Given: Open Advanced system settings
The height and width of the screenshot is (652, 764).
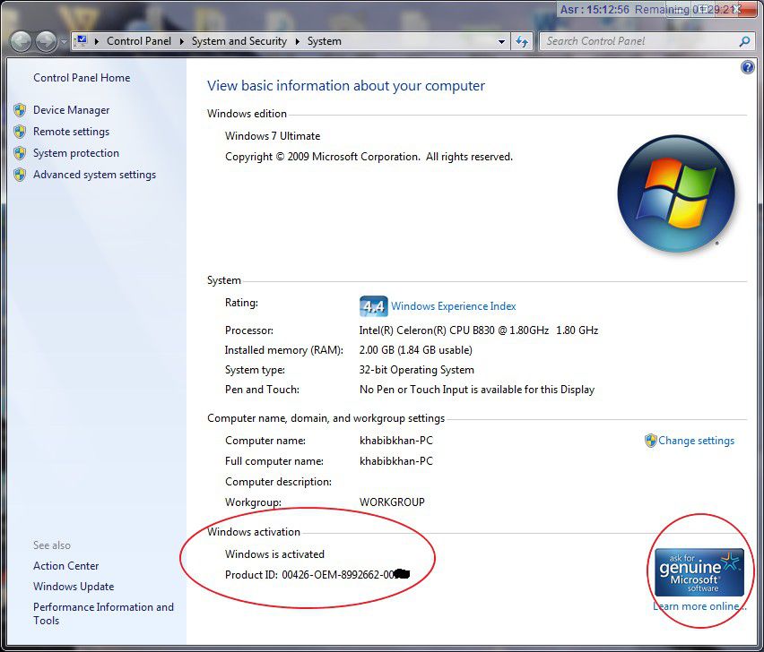Looking at the screenshot, I should (94, 175).
